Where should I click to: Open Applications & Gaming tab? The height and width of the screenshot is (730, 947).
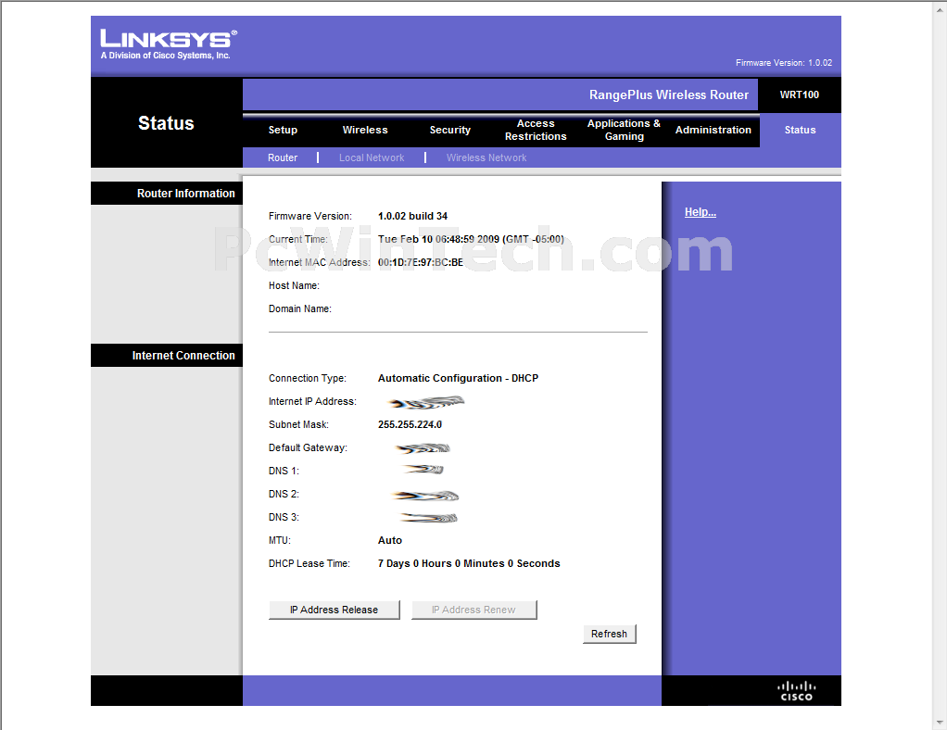click(x=624, y=130)
